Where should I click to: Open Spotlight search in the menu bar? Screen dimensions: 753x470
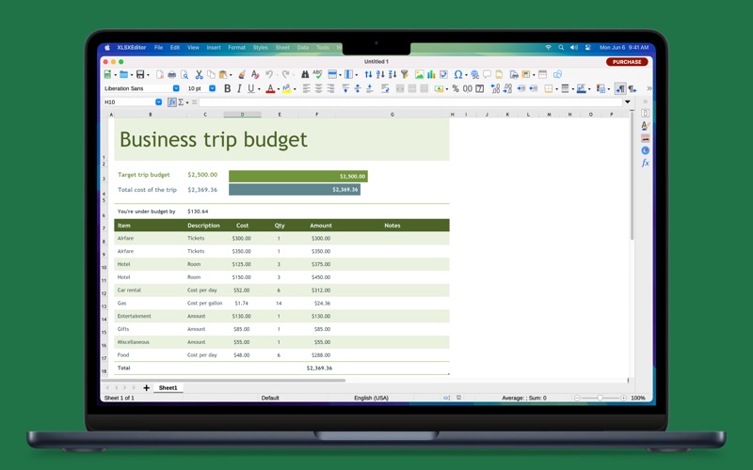tap(561, 48)
